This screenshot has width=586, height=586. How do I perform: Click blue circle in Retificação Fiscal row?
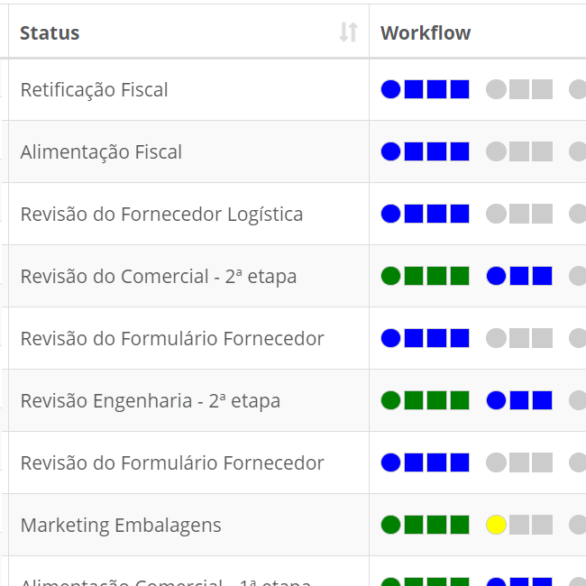[390, 89]
